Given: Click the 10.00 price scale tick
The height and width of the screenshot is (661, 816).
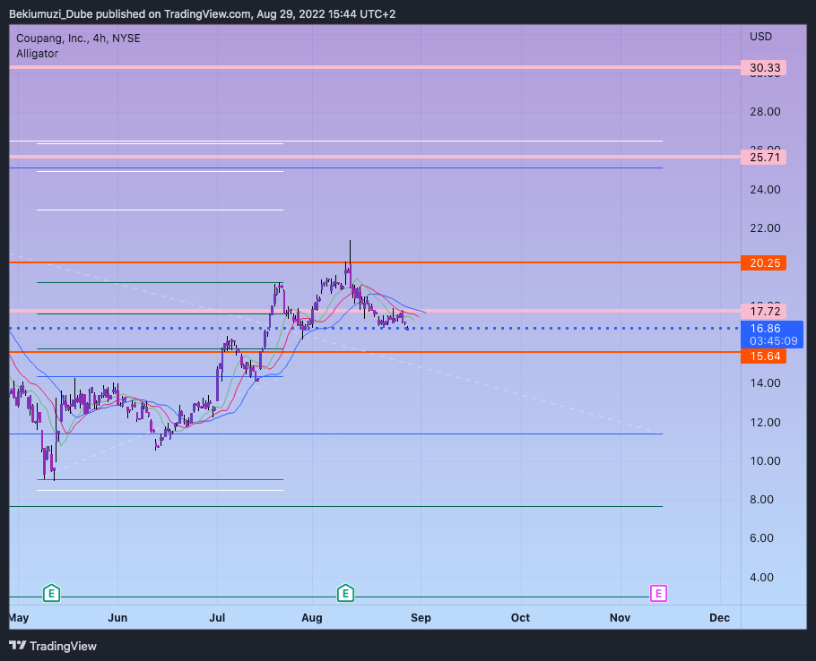Looking at the screenshot, I should [765, 461].
